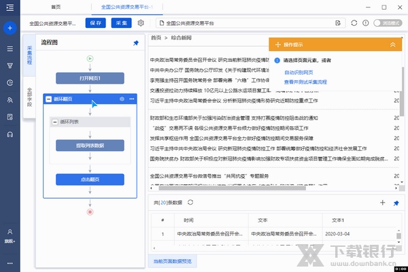Open the 当前页面数据预览 tab

coord(172,261)
